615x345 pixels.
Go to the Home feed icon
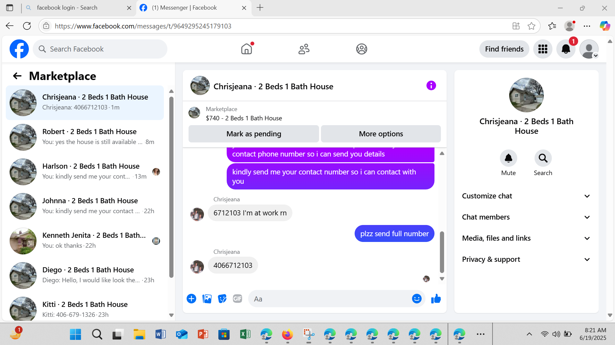pos(247,49)
